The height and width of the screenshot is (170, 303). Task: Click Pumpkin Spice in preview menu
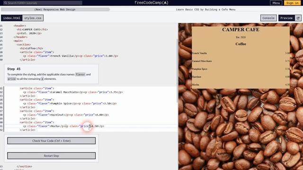click(200, 69)
